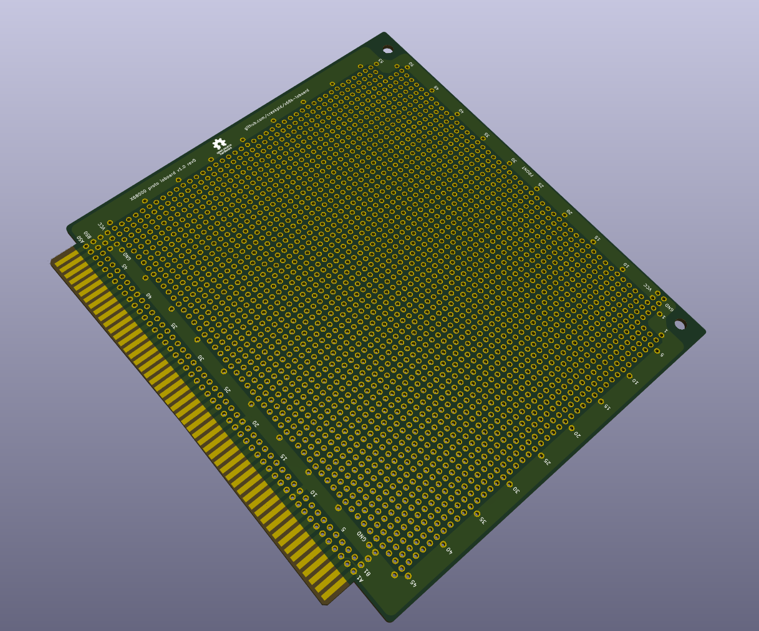Select the "B50" pin label

pyautogui.click(x=88, y=234)
